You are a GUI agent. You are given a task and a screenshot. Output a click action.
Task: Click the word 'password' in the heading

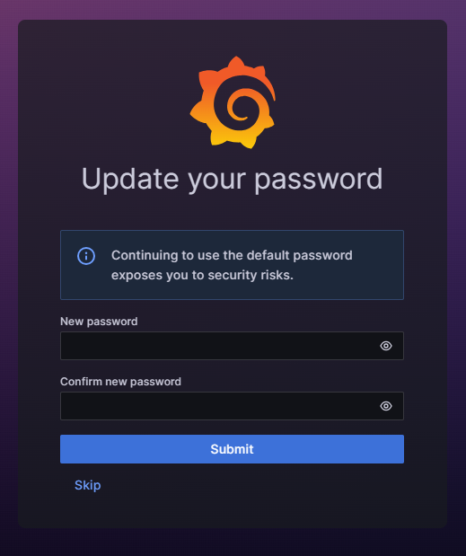coord(319,181)
